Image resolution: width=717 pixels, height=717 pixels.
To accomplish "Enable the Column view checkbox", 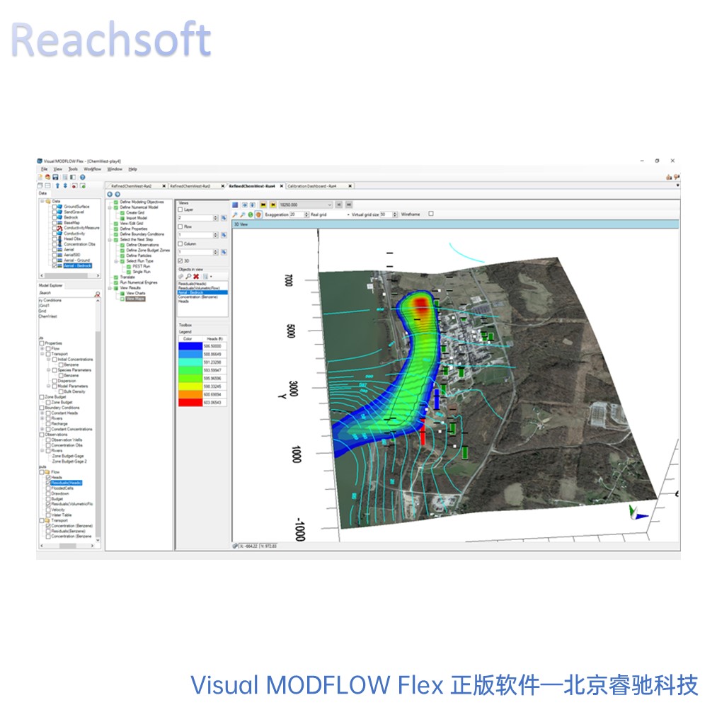I will 180,243.
